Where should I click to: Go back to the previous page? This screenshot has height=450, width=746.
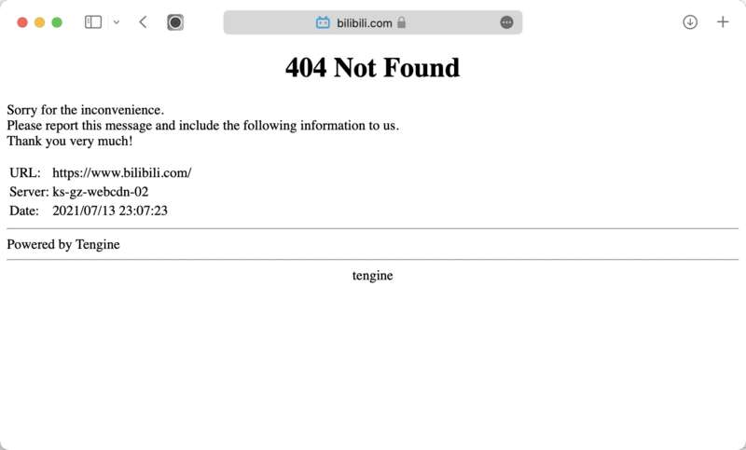pos(143,22)
